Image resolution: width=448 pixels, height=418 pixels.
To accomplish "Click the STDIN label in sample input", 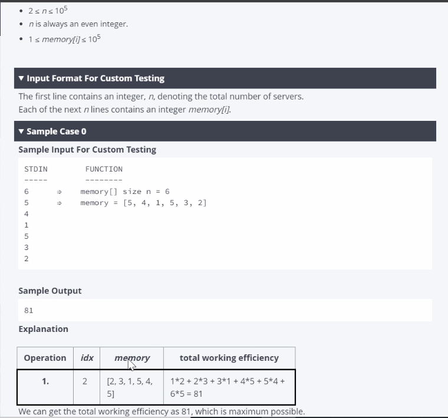I will pyautogui.click(x=36, y=169).
